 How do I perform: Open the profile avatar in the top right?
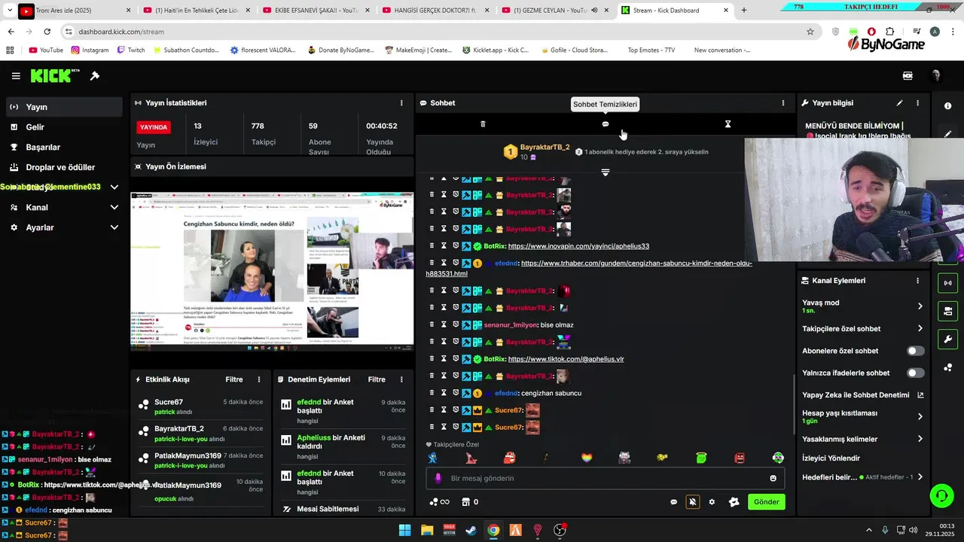936,76
